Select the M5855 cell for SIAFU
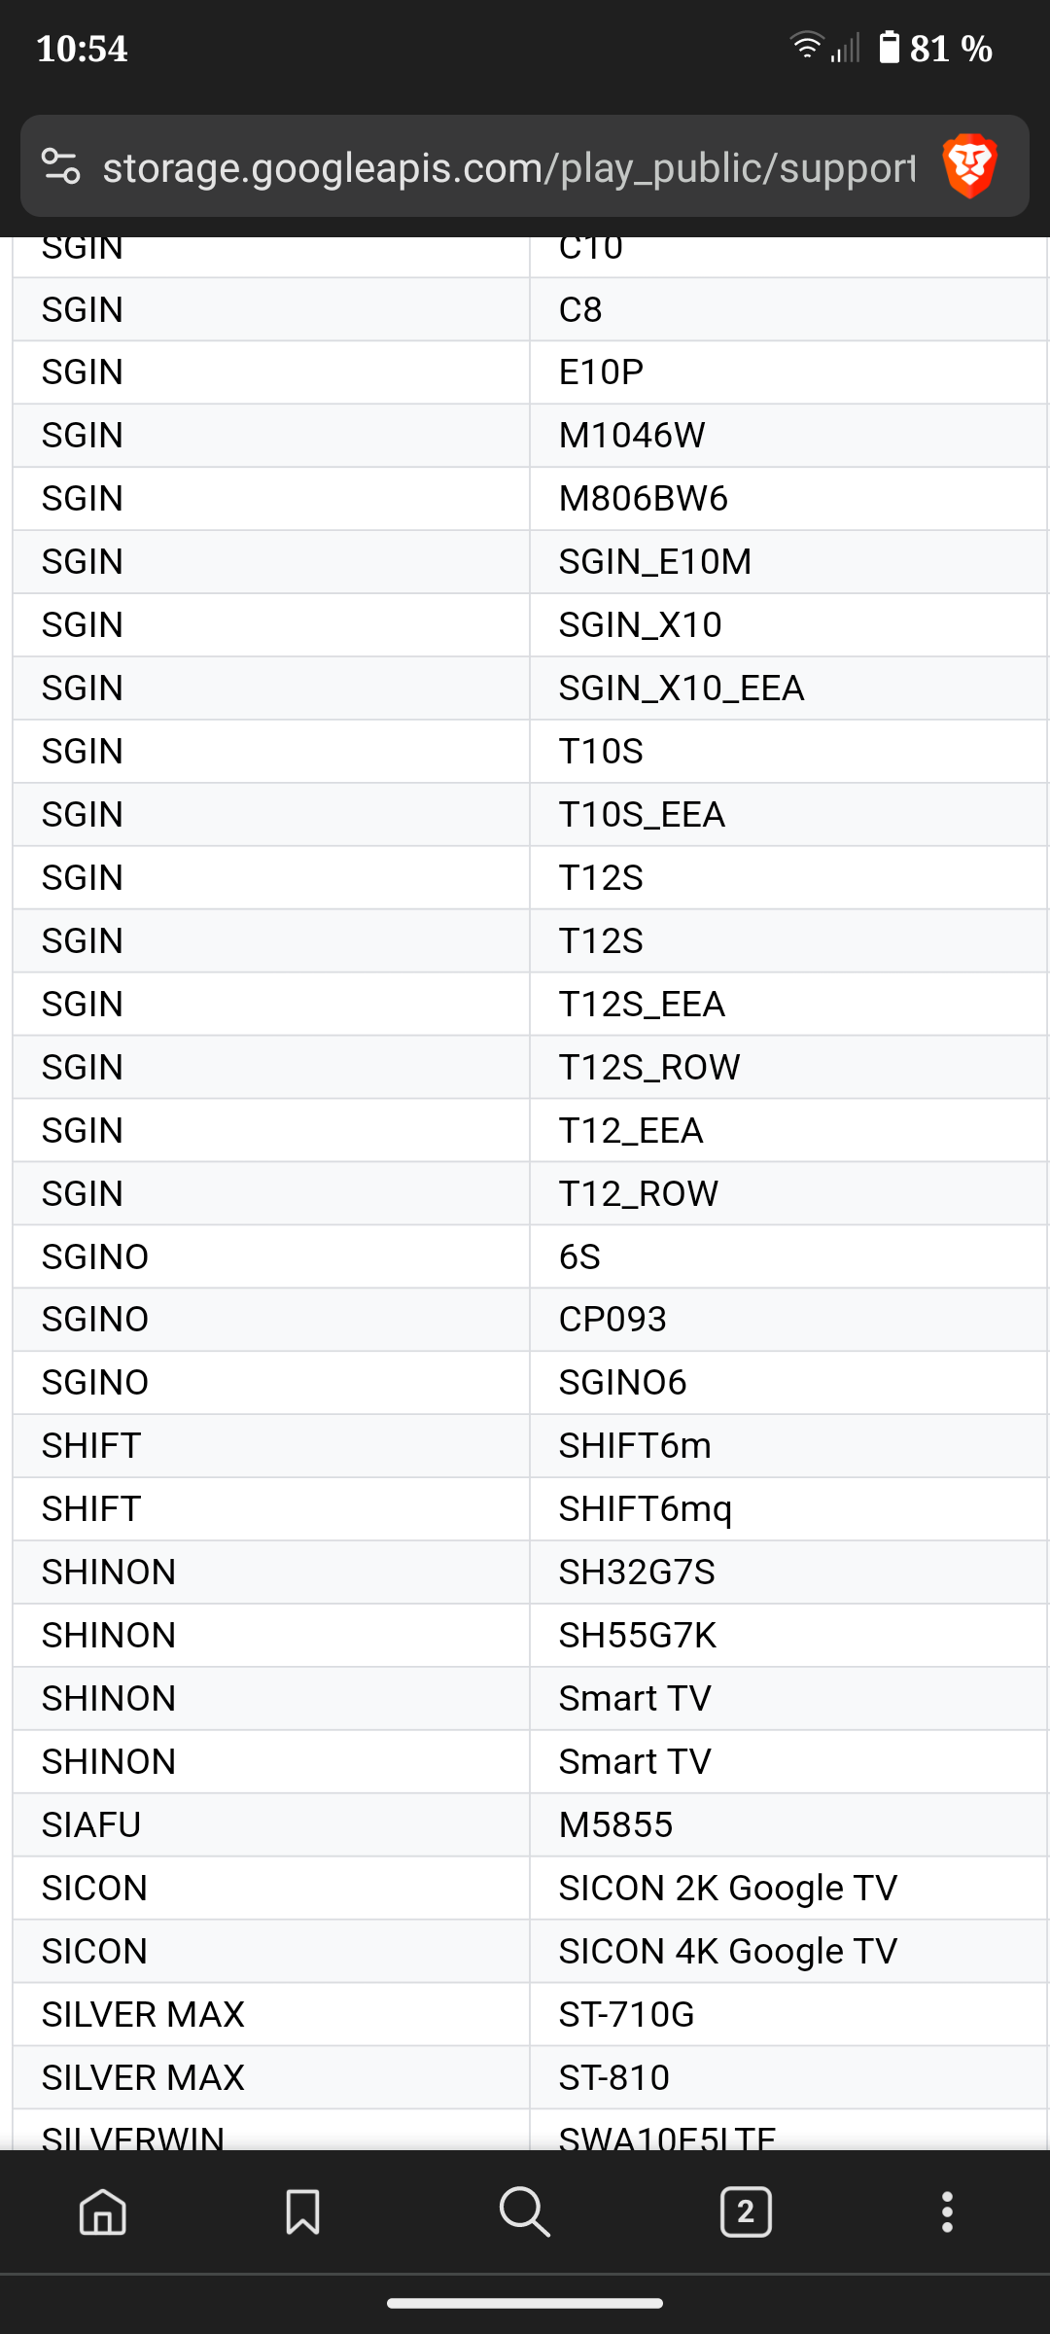This screenshot has height=2334, width=1050. (x=615, y=1824)
